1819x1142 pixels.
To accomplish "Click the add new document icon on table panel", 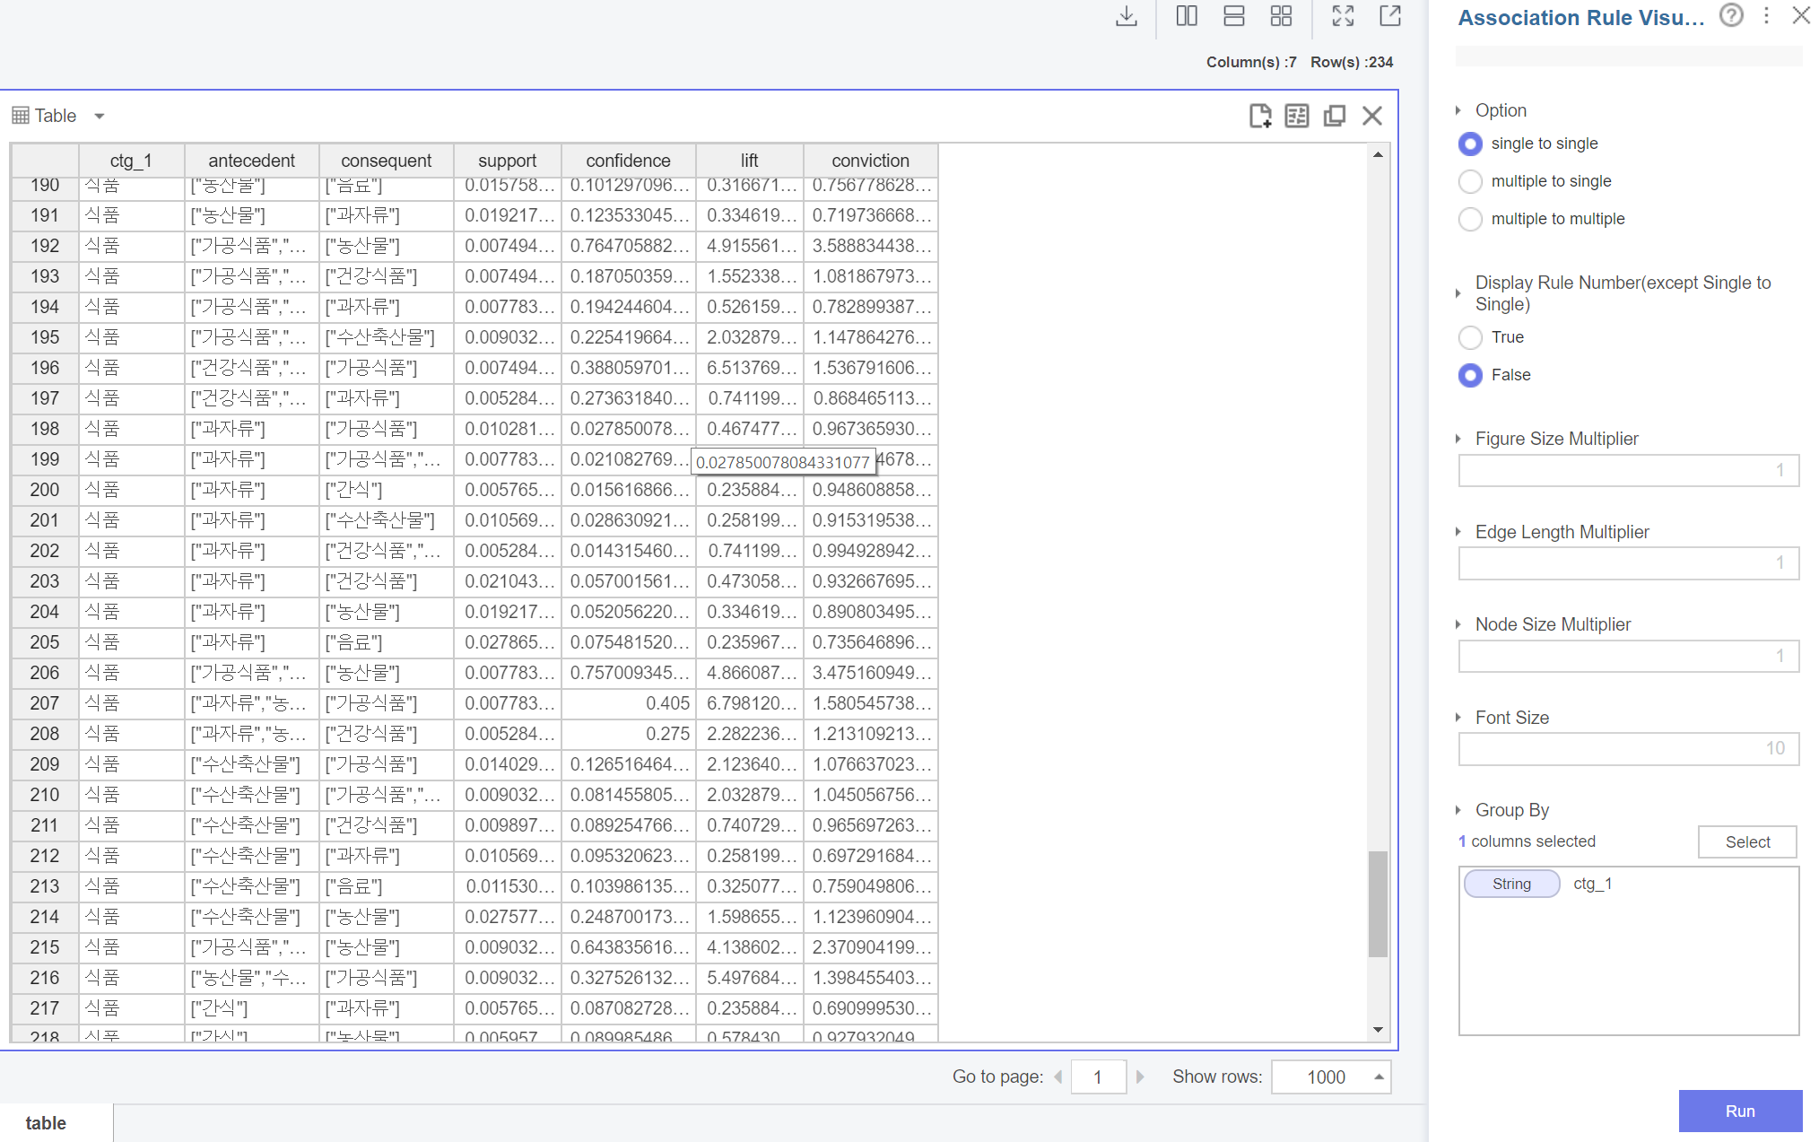I will pyautogui.click(x=1259, y=116).
